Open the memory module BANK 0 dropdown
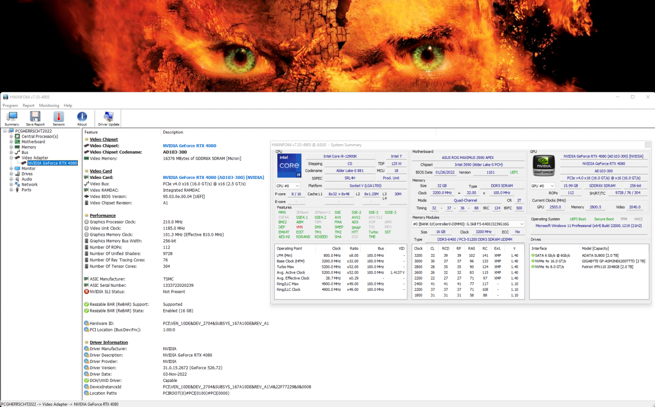The width and height of the screenshot is (655, 407). (x=468, y=224)
